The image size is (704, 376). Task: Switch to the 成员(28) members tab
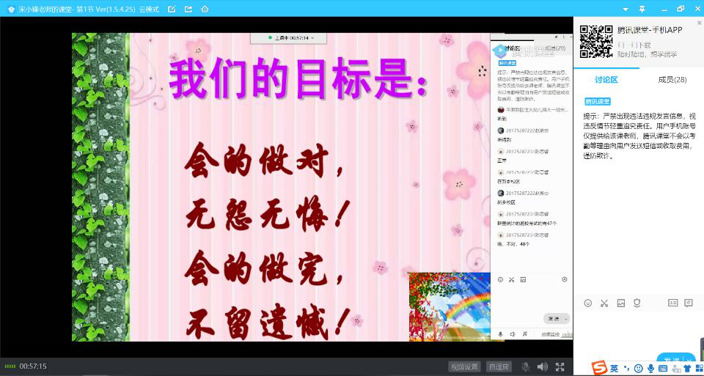pos(672,79)
